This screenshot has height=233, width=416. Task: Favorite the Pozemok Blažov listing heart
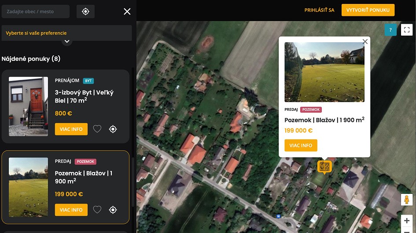pos(97,210)
